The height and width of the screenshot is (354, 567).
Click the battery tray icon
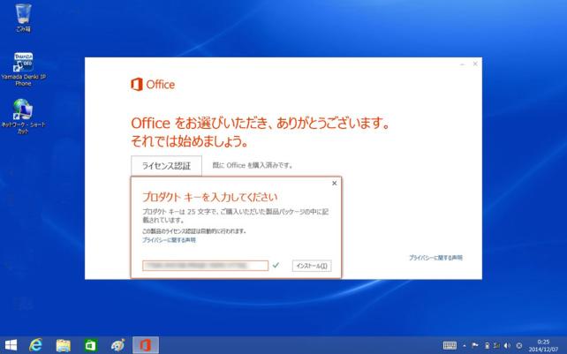(487, 346)
